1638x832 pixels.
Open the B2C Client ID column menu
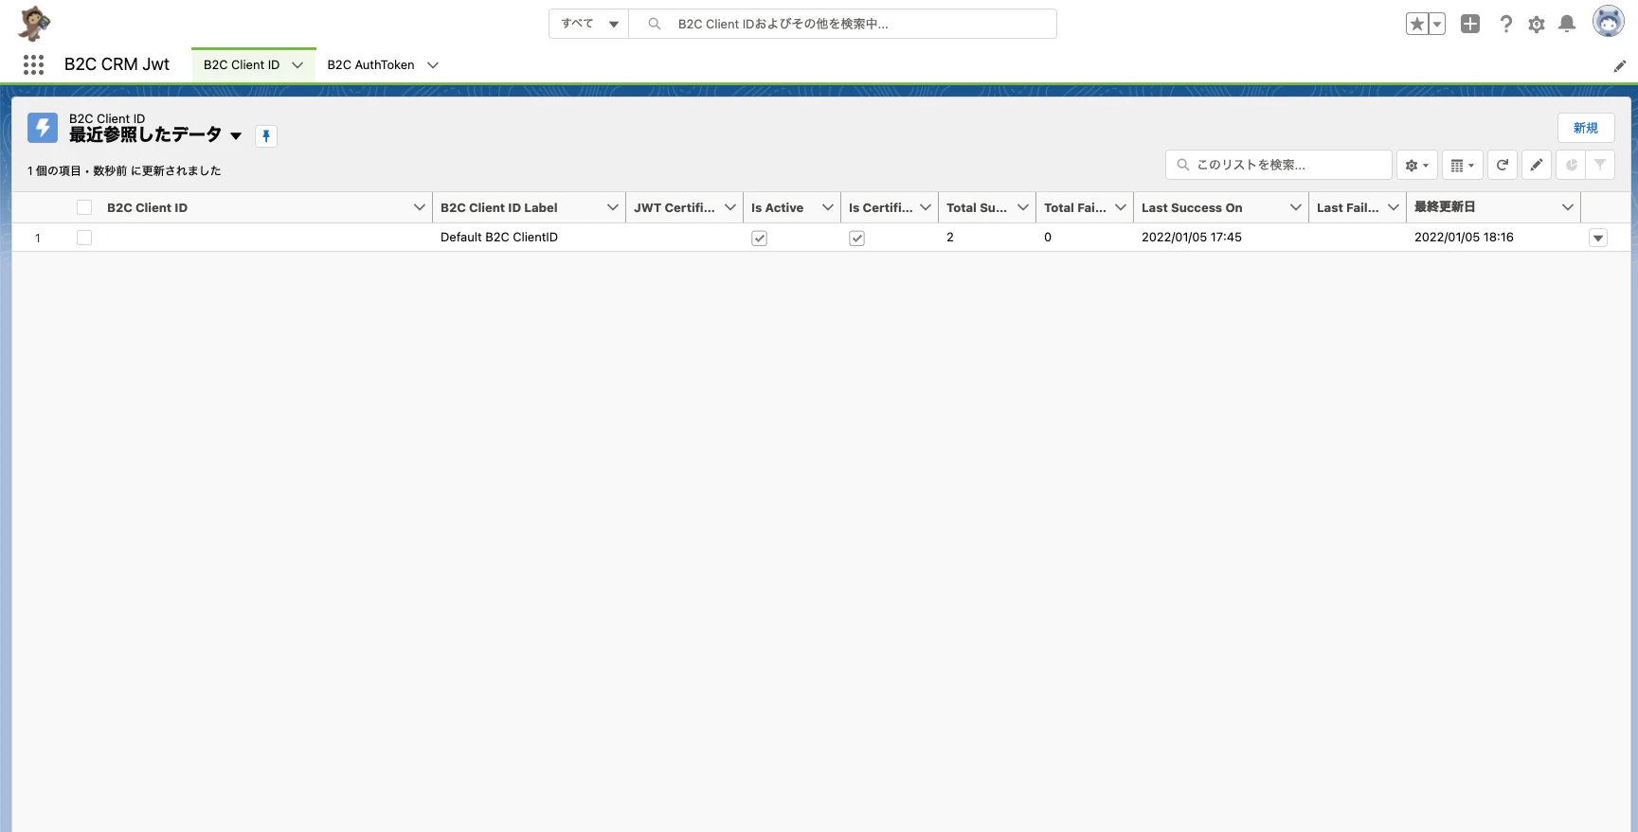click(x=420, y=207)
